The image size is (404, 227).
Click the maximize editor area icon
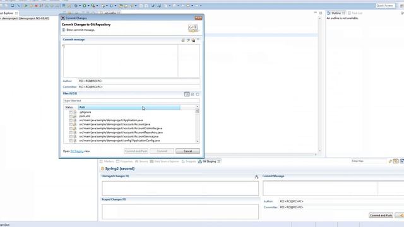point(321,13)
